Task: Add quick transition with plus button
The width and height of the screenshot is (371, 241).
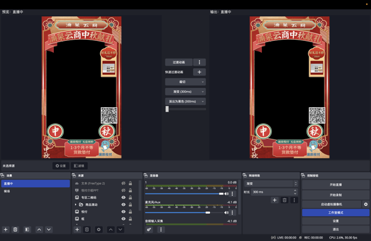Action: click(x=199, y=72)
